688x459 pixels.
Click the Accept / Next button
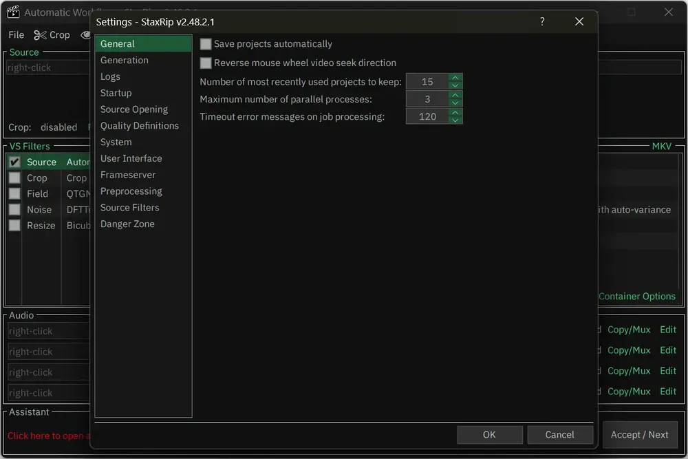click(640, 434)
